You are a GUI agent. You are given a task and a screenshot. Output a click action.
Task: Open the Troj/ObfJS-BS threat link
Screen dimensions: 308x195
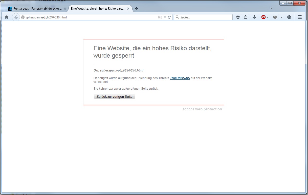click(x=180, y=78)
